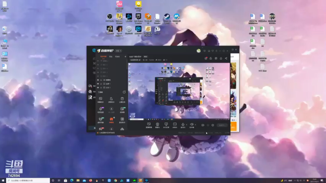Click the gift icon with the red dot

click(206, 58)
